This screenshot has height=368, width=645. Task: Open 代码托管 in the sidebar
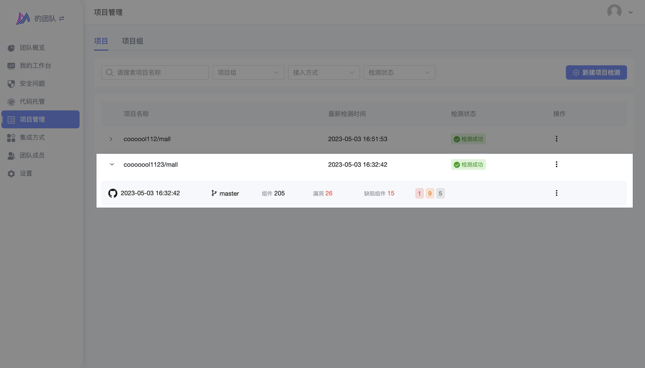coord(32,102)
